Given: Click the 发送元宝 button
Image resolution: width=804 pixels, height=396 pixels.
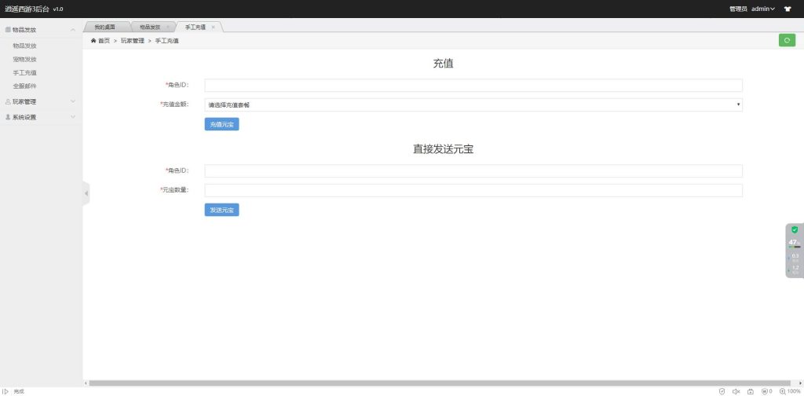Looking at the screenshot, I should [x=221, y=210].
